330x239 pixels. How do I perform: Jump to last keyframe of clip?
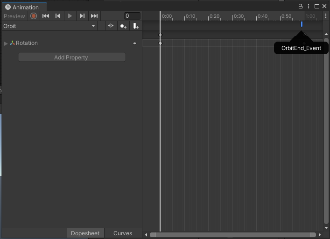94,16
